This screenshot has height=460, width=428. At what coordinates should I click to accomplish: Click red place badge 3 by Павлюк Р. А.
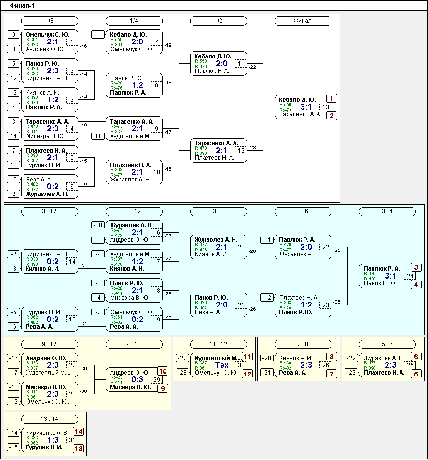pyautogui.click(x=416, y=267)
